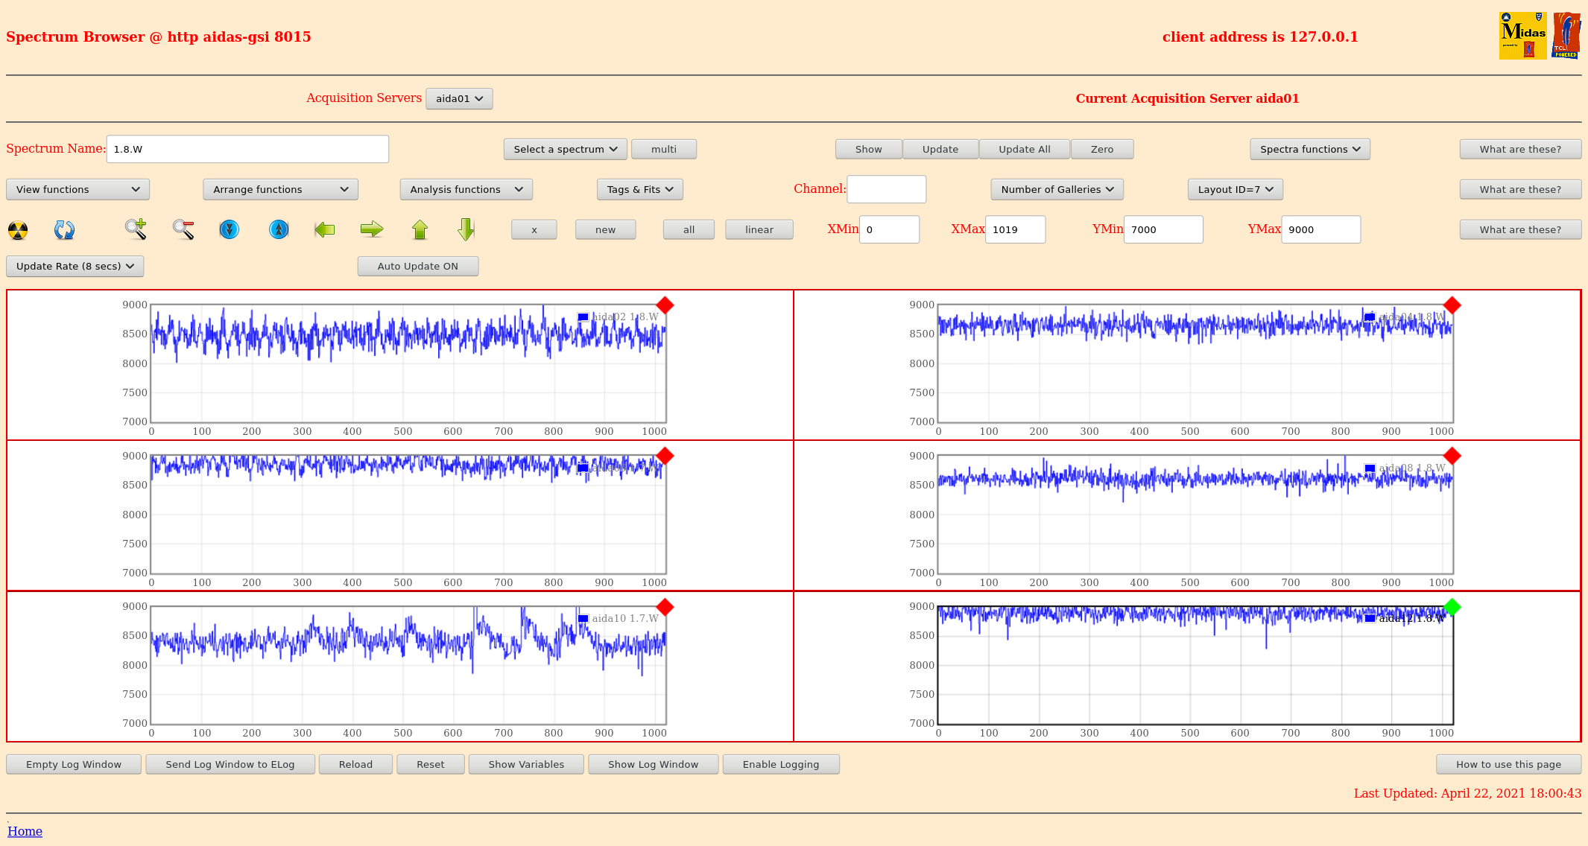Open the Acquisition Servers aida01 dropdown
1588x846 pixels.
click(459, 98)
